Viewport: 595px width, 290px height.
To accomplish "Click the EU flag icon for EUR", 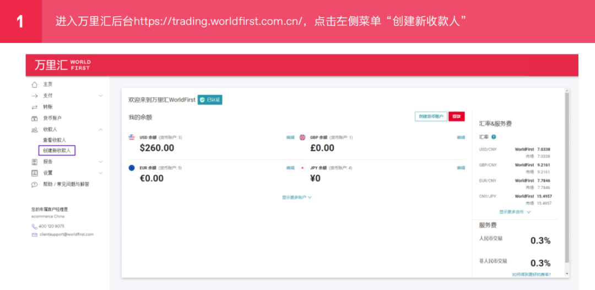I will click(132, 167).
